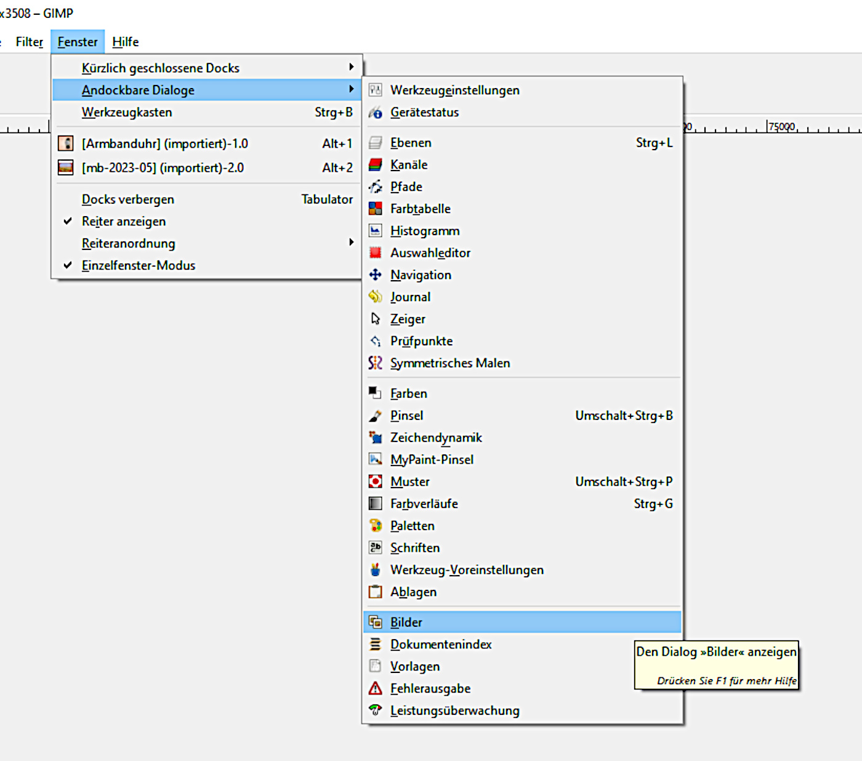Click the Werkzeugeinstellungen label
Image resolution: width=862 pixels, height=761 pixels.
pyautogui.click(x=455, y=90)
